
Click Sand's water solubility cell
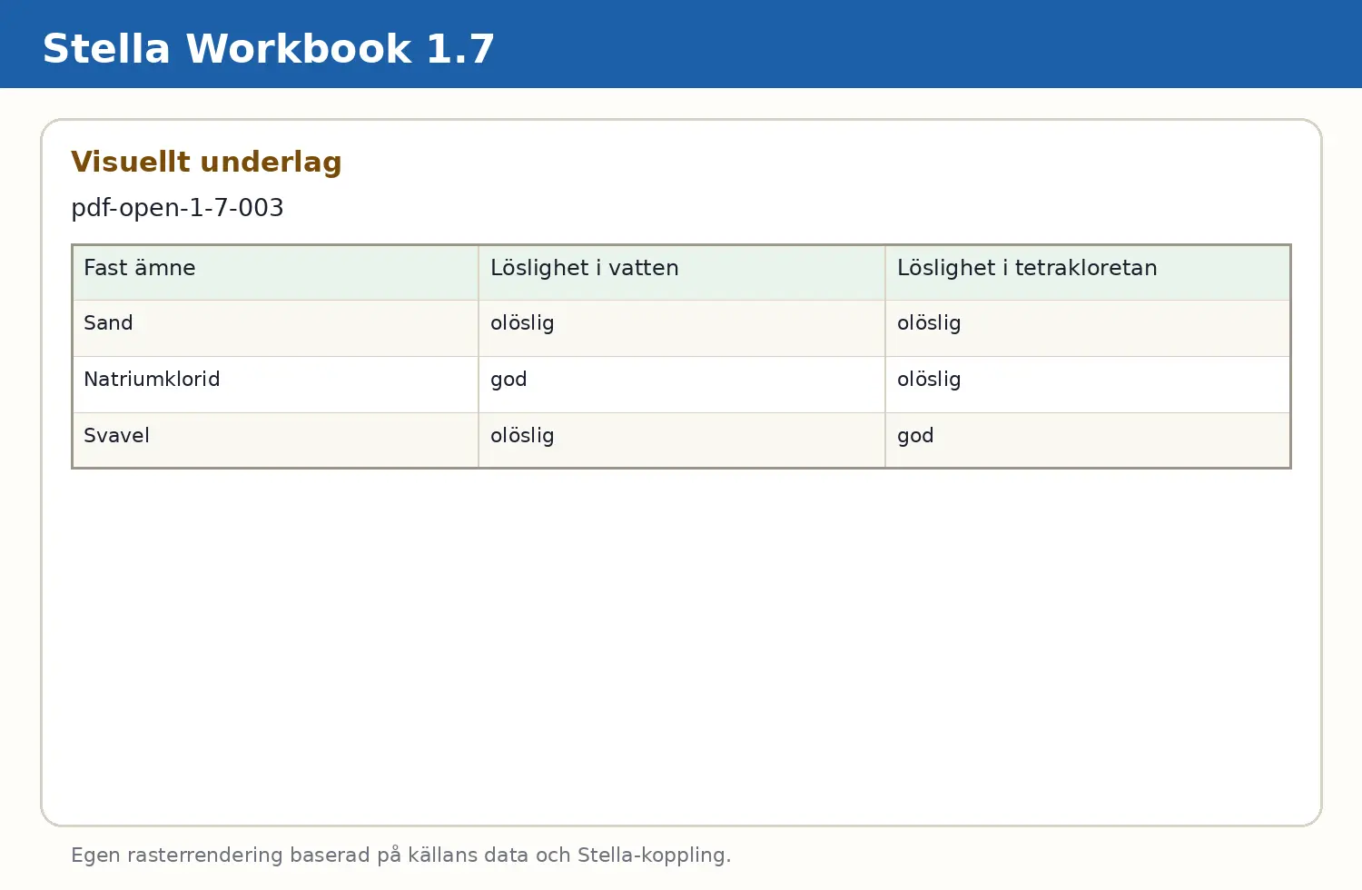(682, 329)
